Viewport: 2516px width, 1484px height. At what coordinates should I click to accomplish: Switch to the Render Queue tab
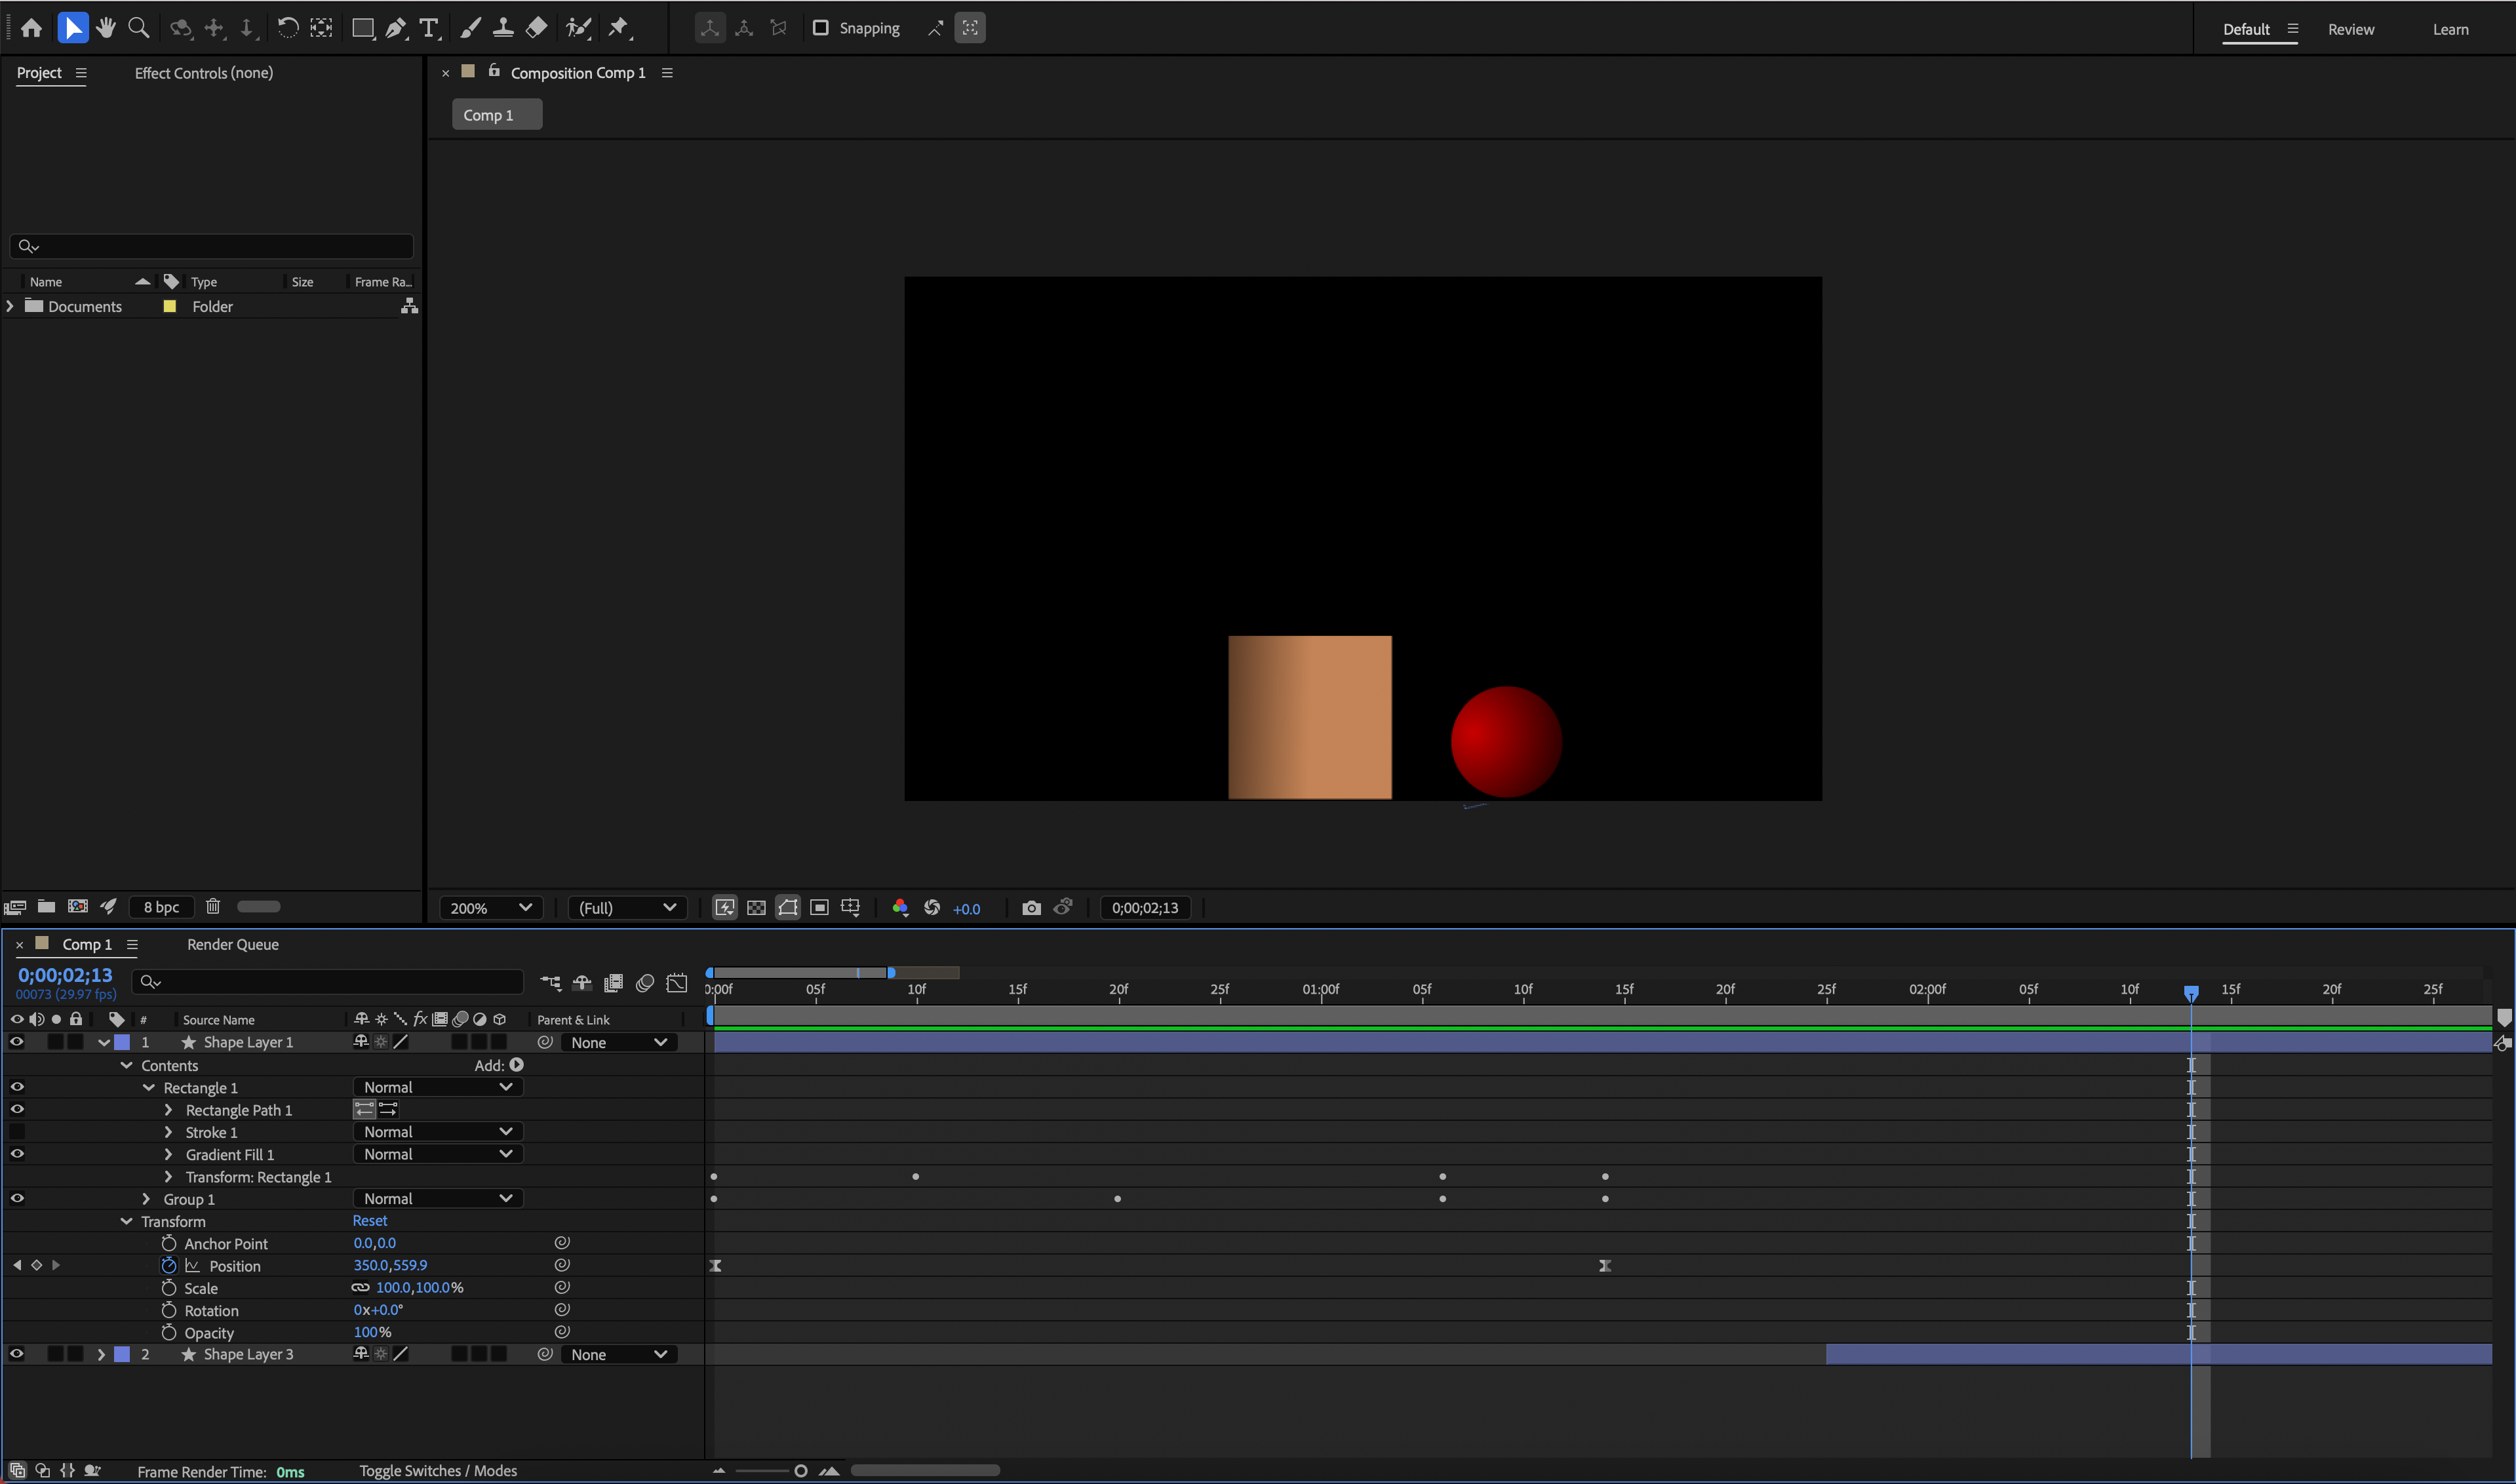[x=232, y=944]
